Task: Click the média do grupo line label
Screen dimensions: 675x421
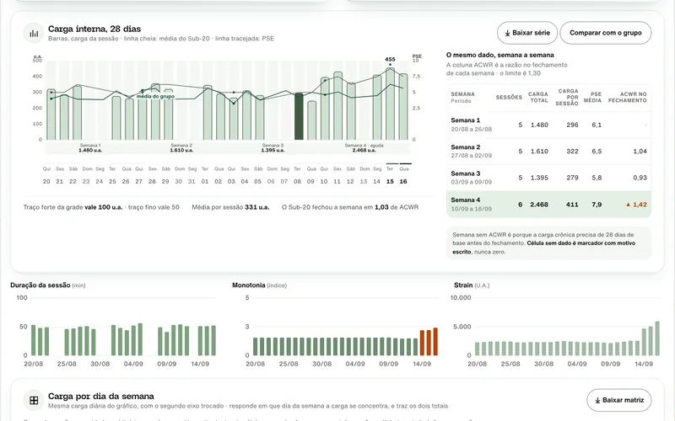Action: (155, 97)
